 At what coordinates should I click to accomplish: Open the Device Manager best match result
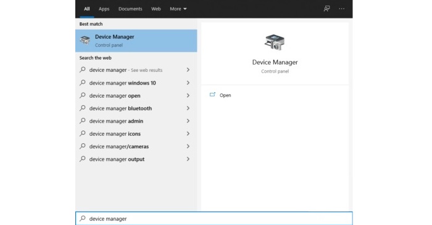(136, 41)
